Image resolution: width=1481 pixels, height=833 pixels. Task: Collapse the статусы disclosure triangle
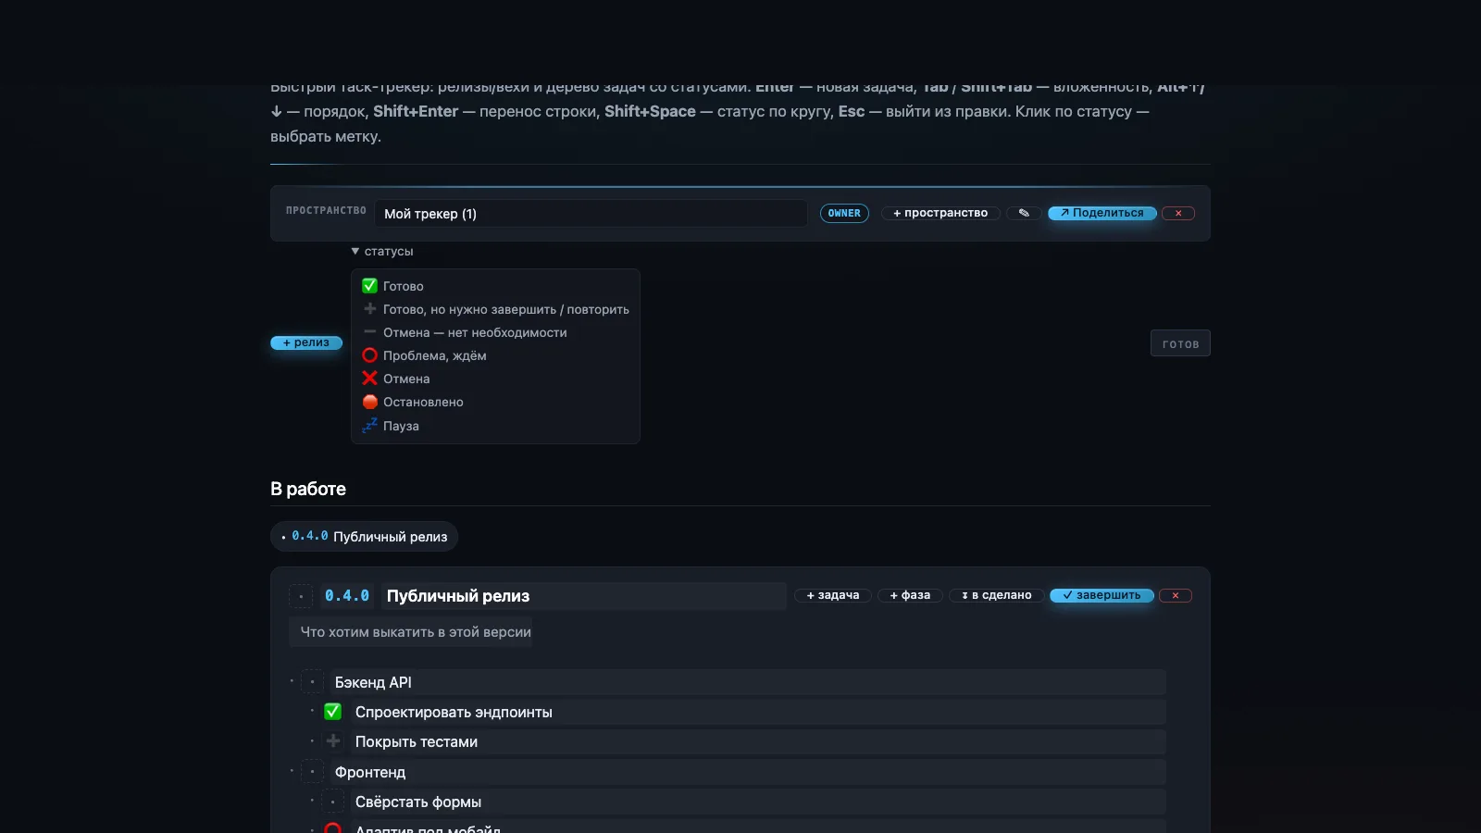(355, 251)
